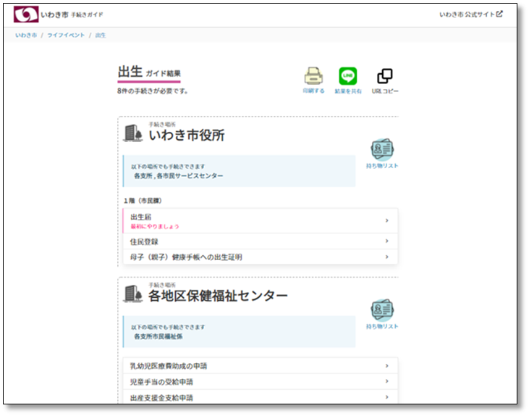
Task: Share results via the green LINE icon
Action: (x=348, y=76)
